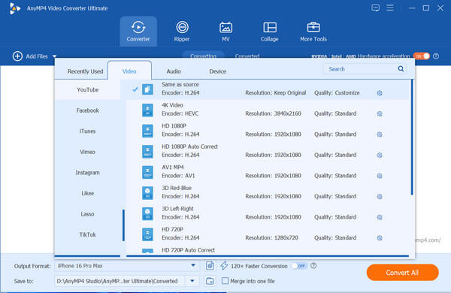This screenshot has width=451, height=293.
Task: Select the YouTube category
Action: click(87, 89)
